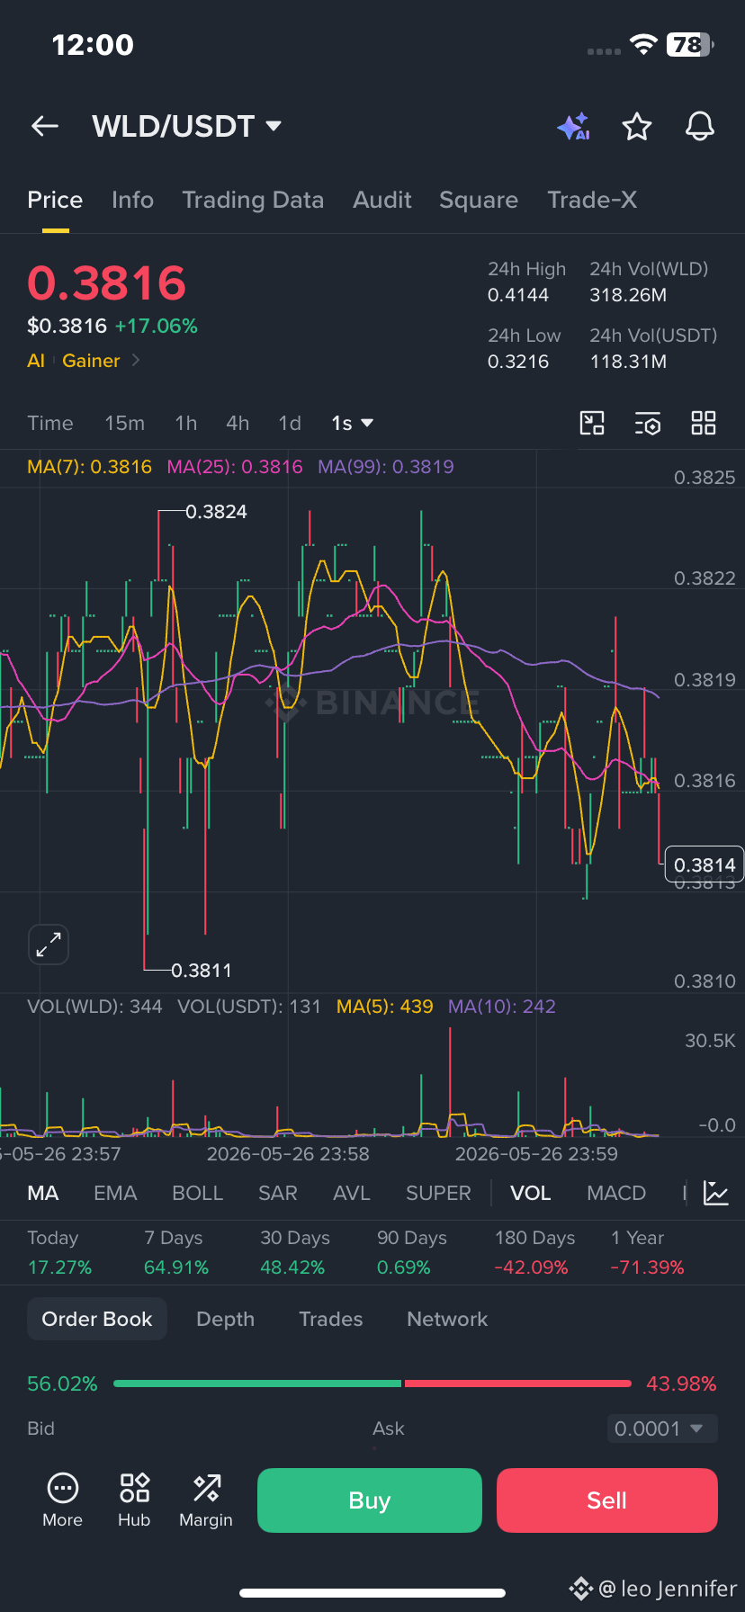Open price alerts via the bell icon
This screenshot has height=1612, width=745.
tap(700, 127)
